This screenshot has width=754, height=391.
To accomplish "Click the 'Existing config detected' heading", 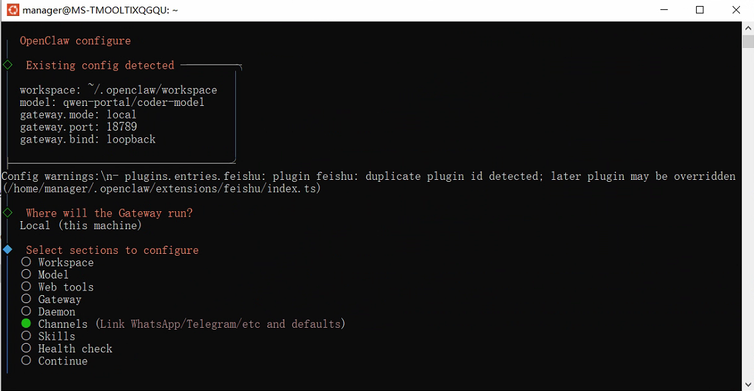I will (100, 65).
